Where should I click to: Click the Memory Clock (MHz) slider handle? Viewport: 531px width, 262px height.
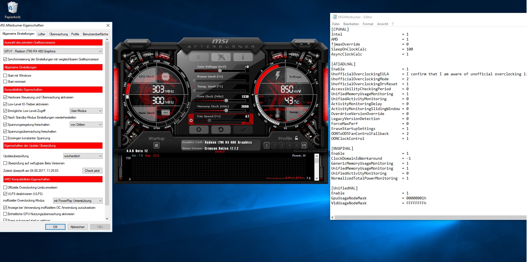point(226,110)
